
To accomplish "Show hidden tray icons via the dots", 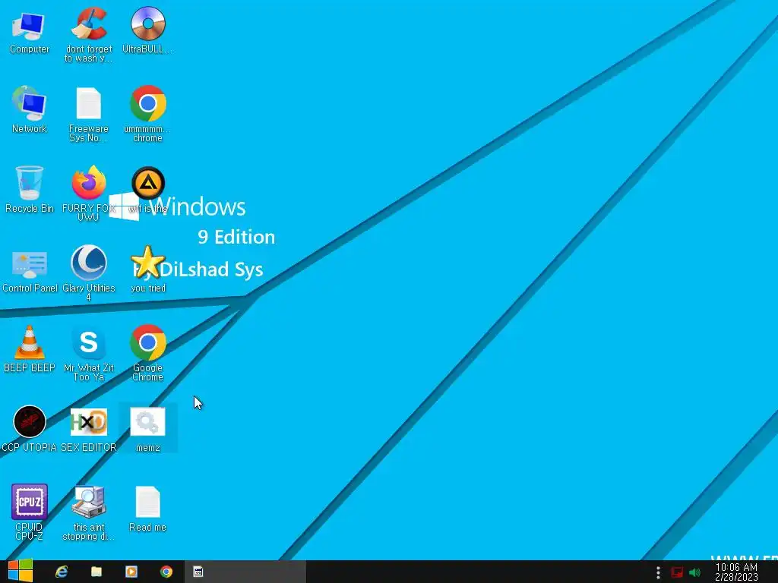I will (658, 572).
